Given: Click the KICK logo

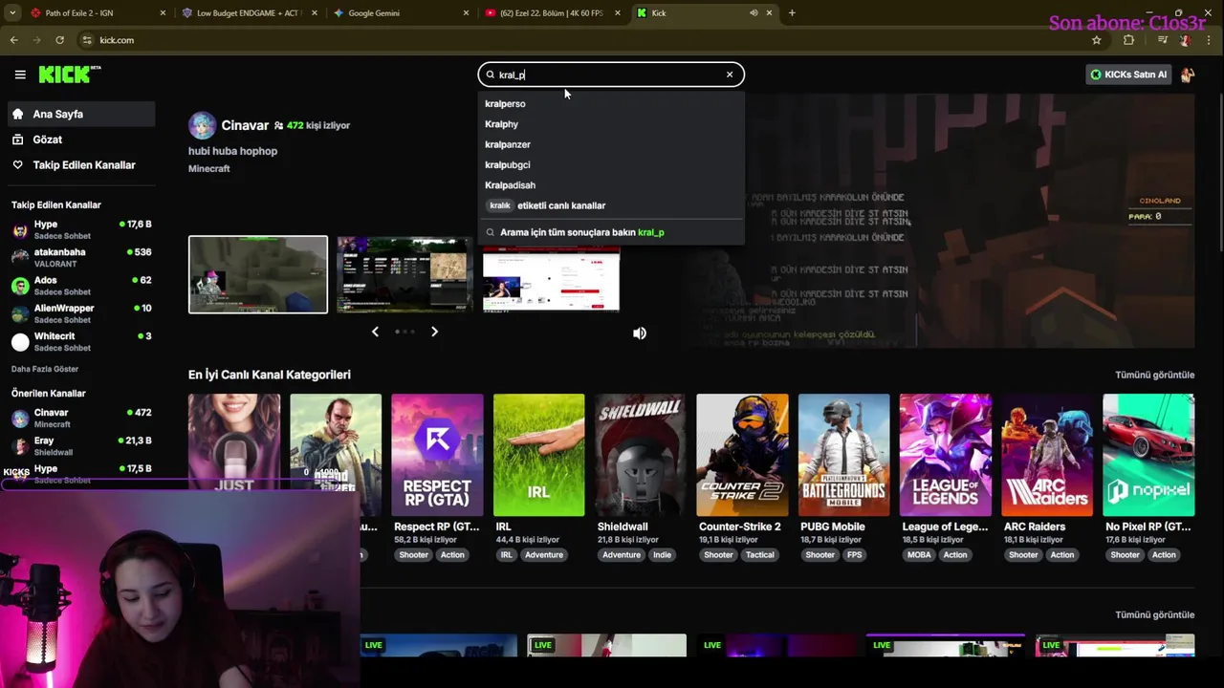Looking at the screenshot, I should (70, 74).
